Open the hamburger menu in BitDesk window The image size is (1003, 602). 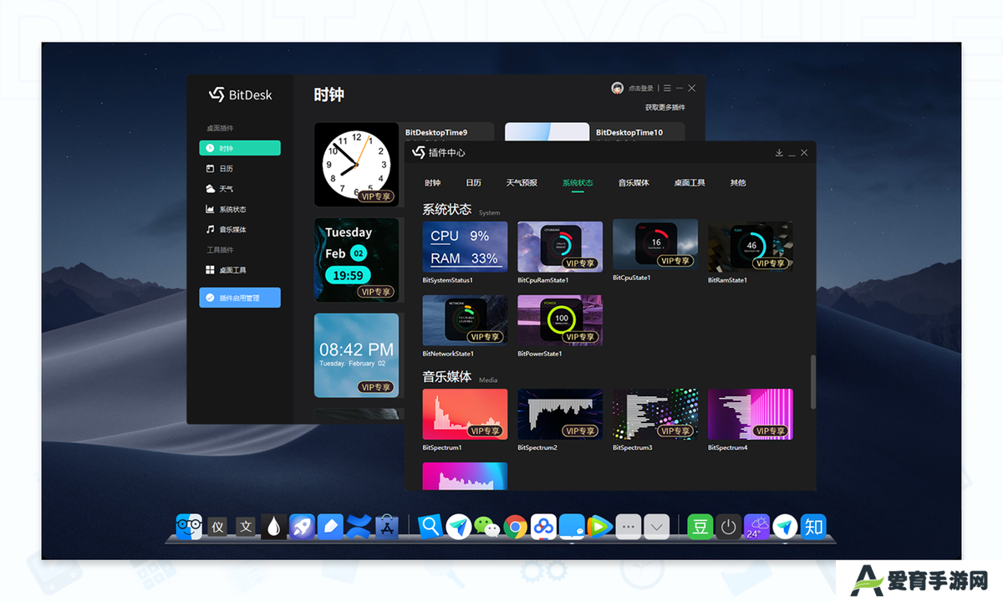pyautogui.click(x=667, y=88)
